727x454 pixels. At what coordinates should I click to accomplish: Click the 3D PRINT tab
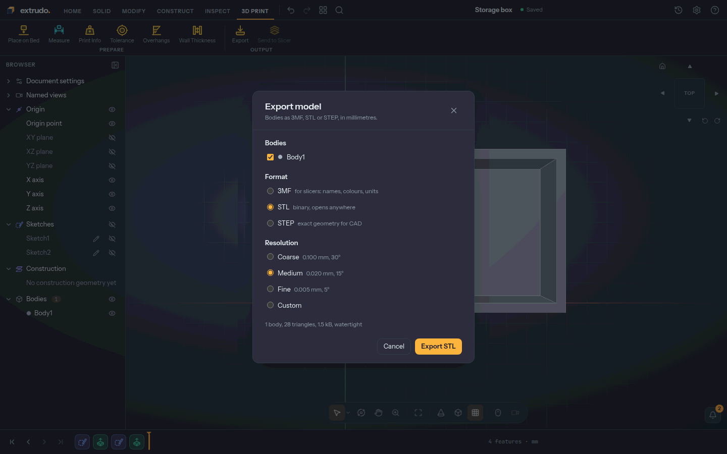click(x=255, y=11)
